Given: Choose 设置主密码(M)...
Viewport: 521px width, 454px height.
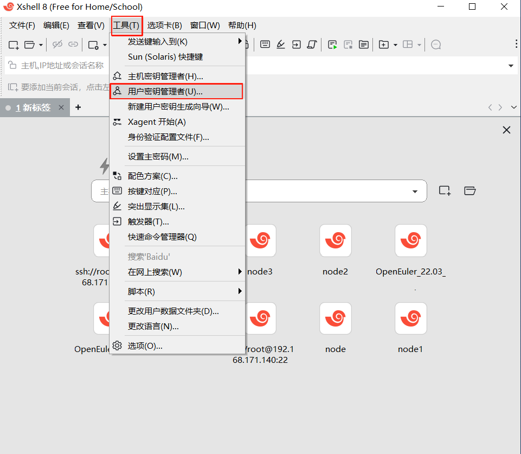Looking at the screenshot, I should tap(177, 157).
